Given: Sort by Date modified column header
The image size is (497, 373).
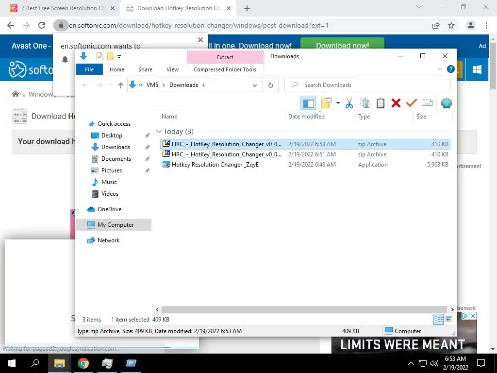Looking at the screenshot, I should tap(306, 117).
